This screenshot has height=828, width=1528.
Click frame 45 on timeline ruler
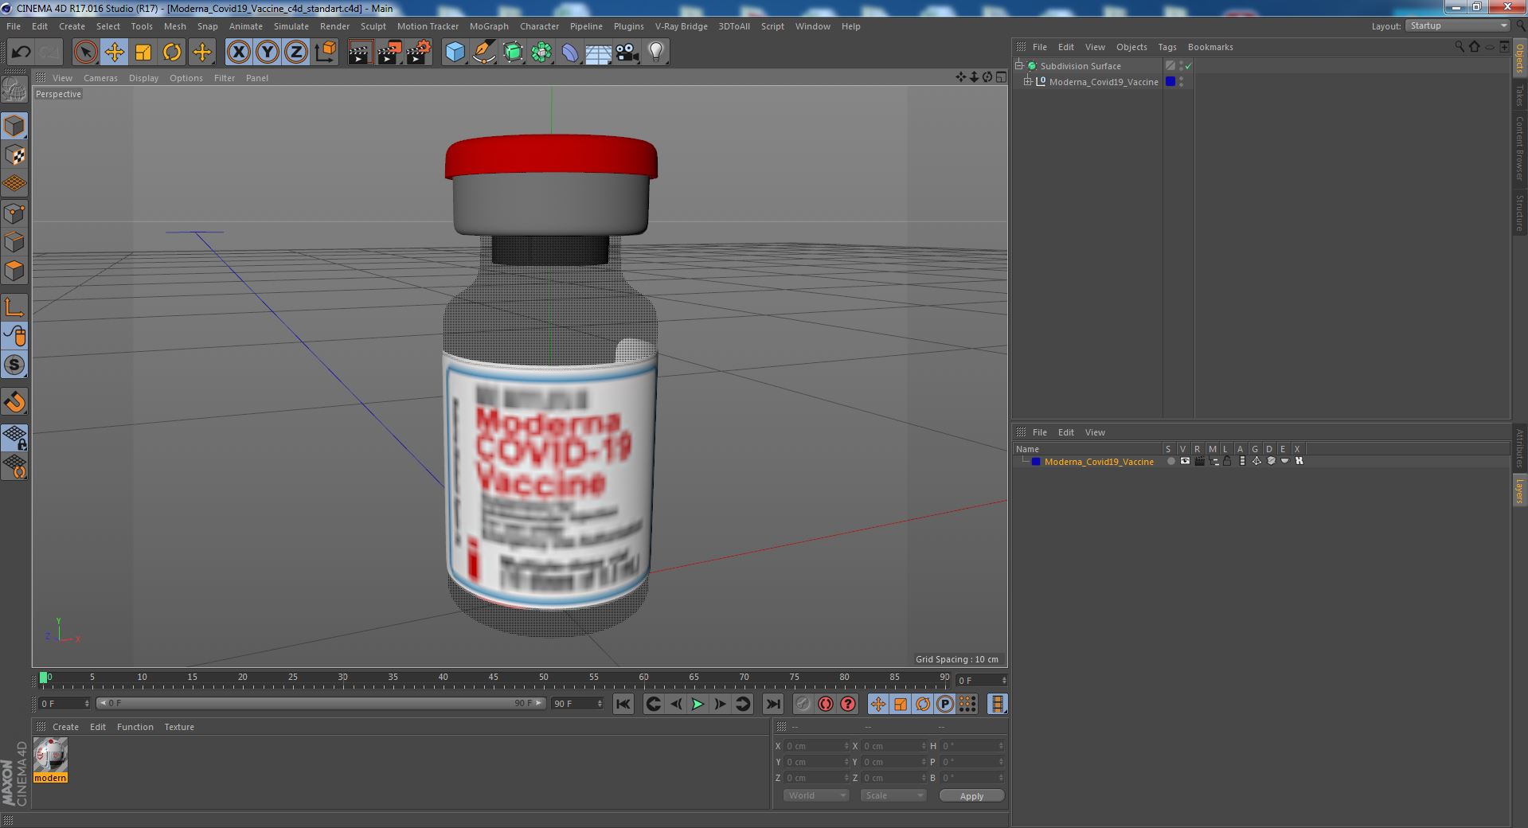(x=493, y=678)
